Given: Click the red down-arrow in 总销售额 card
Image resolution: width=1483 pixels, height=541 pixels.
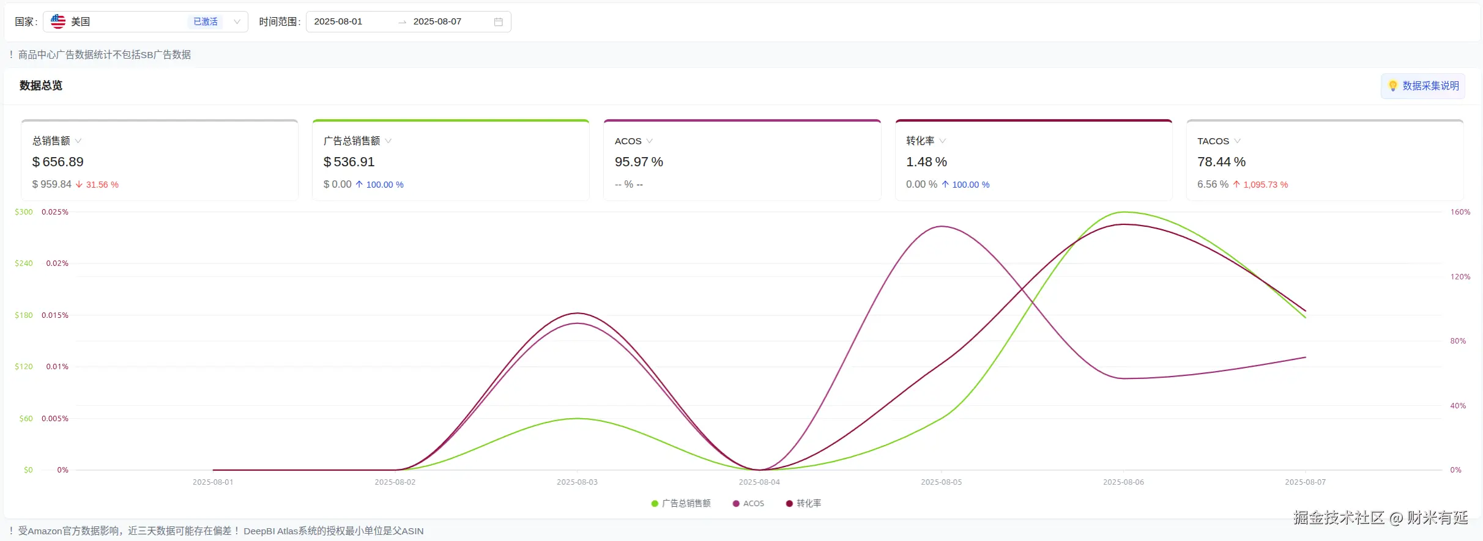Looking at the screenshot, I should (79, 185).
